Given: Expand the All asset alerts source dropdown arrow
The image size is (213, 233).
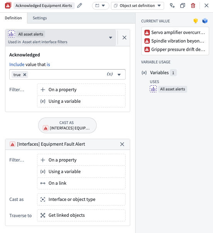Looking at the screenshot, I should (111, 37).
